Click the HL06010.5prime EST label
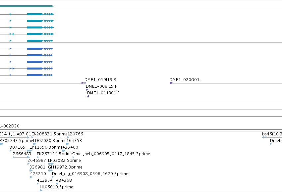Viewport: 282px width, 192px height. [x=56, y=187]
